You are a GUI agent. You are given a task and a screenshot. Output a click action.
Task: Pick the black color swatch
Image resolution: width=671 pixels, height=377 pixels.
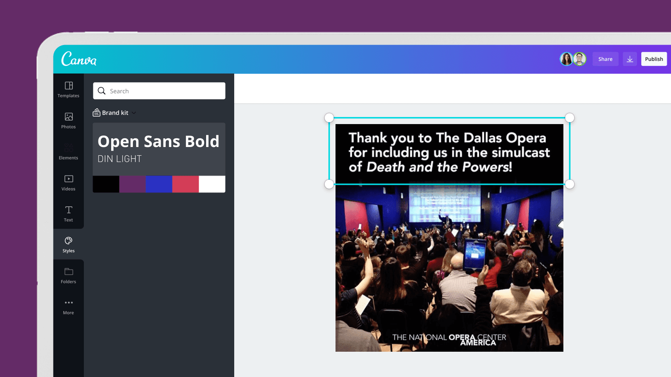click(x=106, y=184)
